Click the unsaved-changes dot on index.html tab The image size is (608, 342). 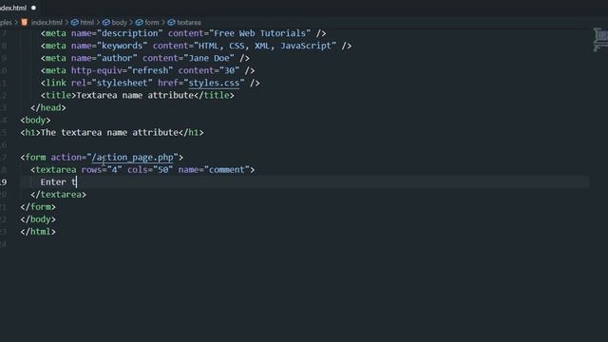34,8
